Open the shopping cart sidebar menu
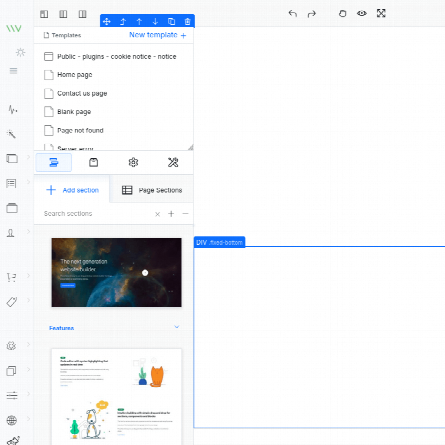445x445 pixels. coord(11,277)
